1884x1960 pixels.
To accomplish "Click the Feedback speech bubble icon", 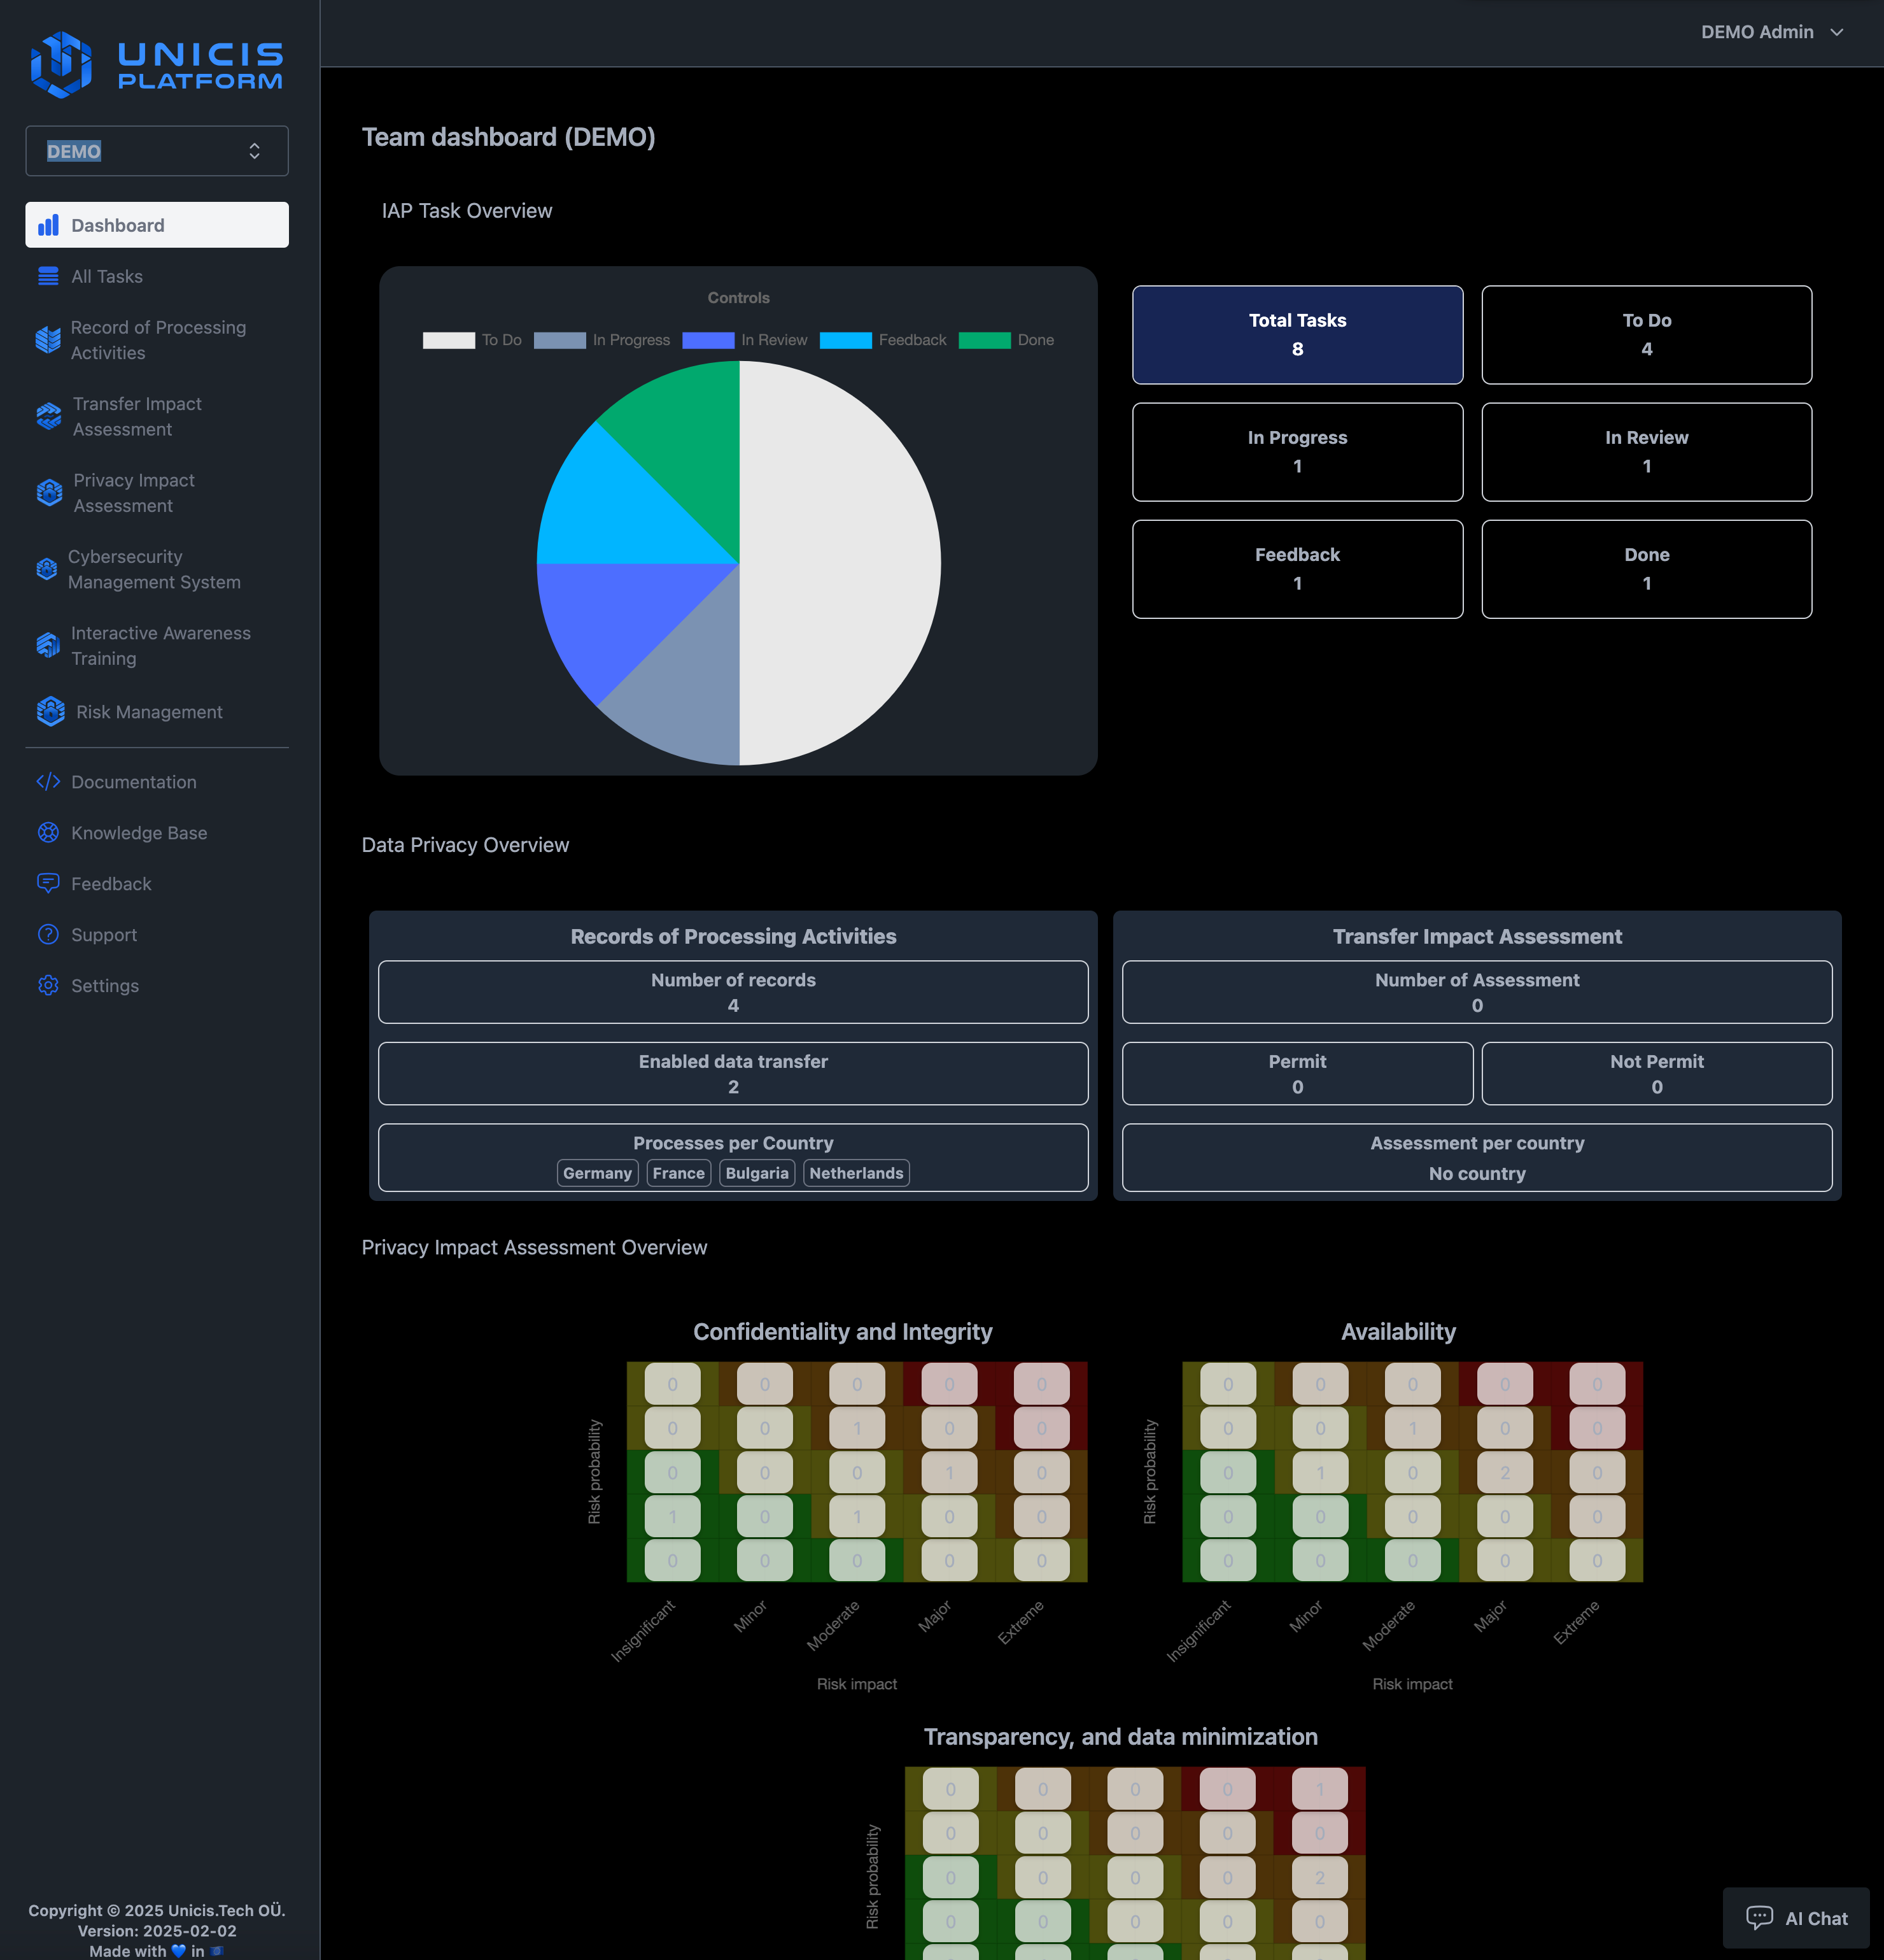I will coord(48,884).
